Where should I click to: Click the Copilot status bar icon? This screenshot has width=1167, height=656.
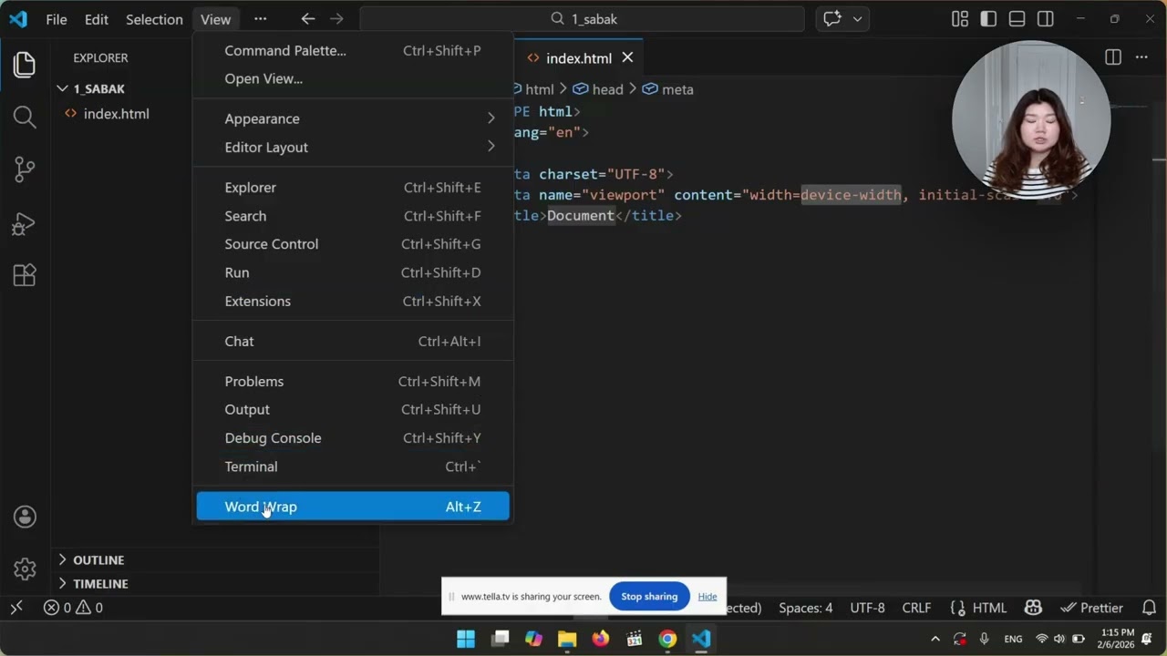1033,608
